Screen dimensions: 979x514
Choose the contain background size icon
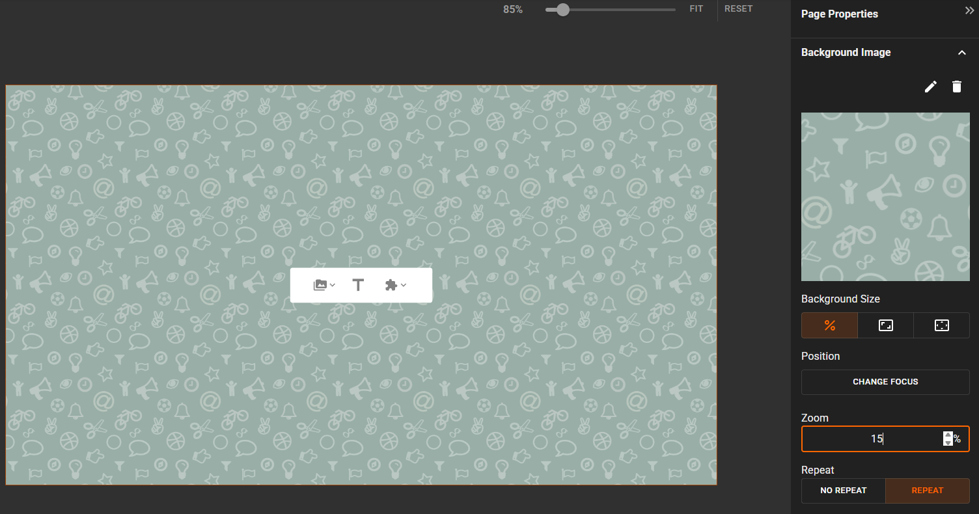click(x=941, y=325)
